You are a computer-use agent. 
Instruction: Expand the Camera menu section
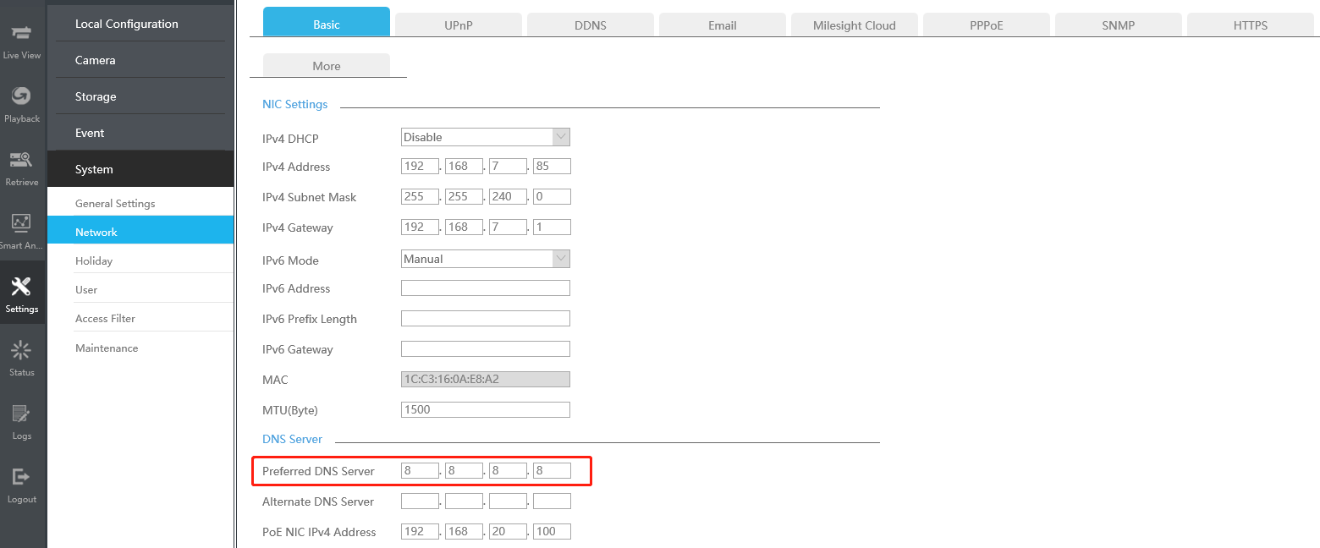(x=140, y=60)
